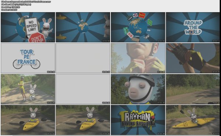Open the "Tour de France" bicycle title frame
Screen dimensions: 221x136
point(28,58)
